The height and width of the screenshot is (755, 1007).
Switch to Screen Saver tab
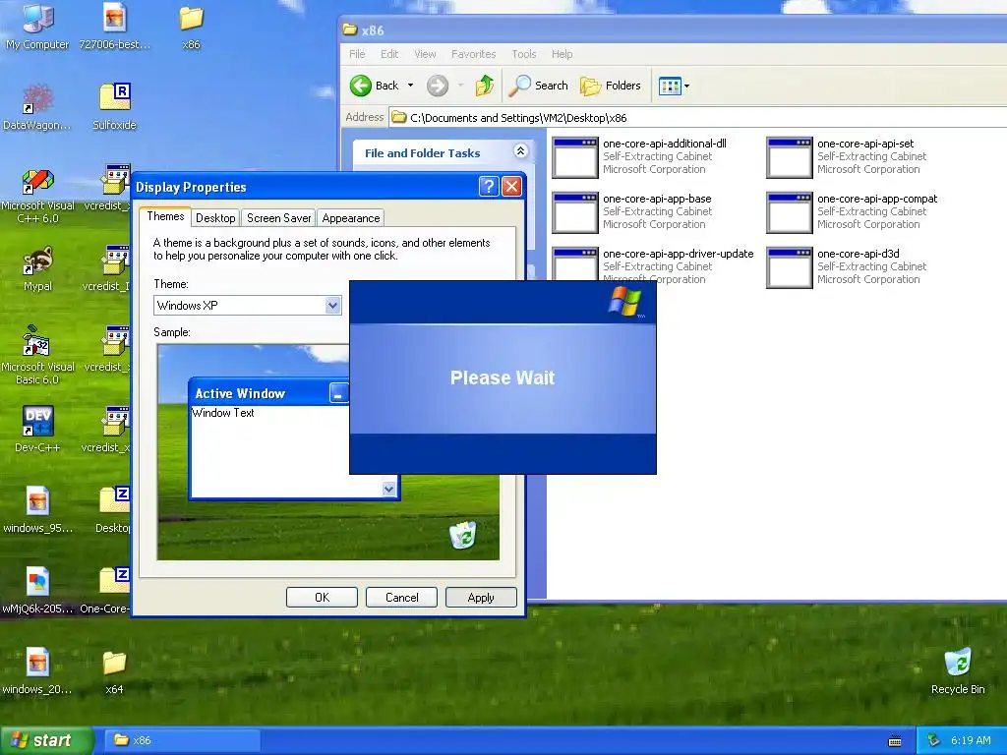click(x=278, y=218)
